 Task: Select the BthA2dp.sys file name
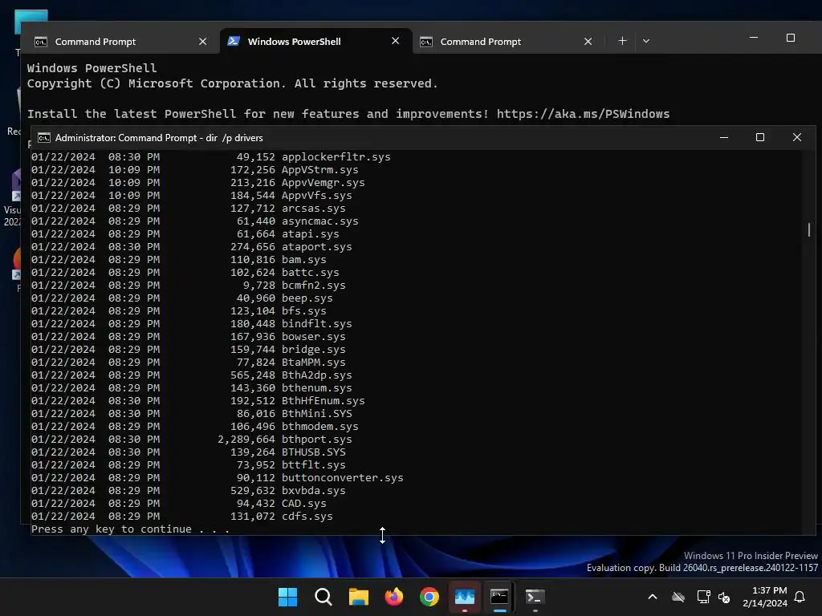tap(316, 375)
